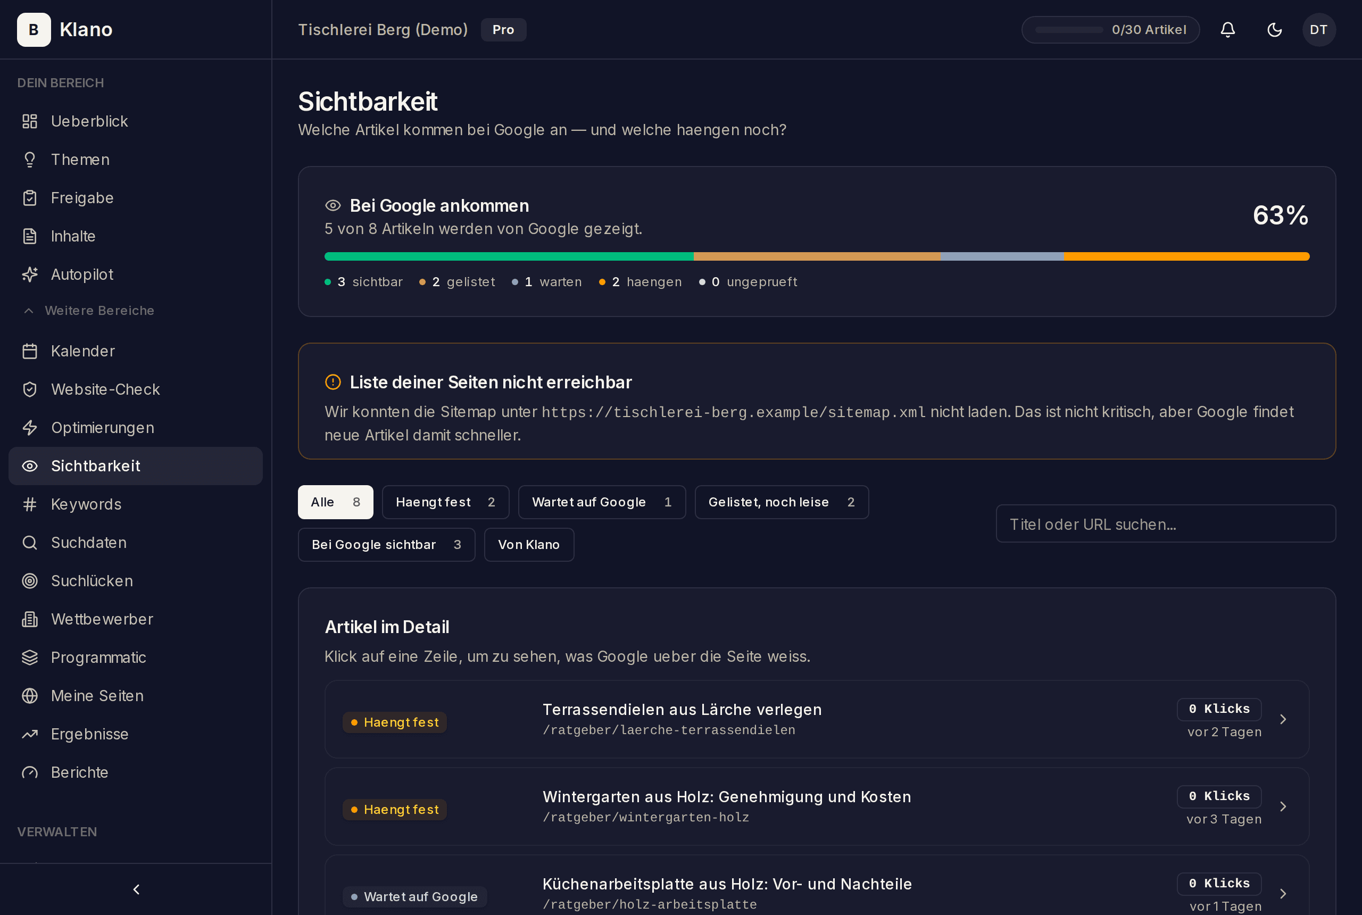Filter by Gelistet, noch leise

pyautogui.click(x=782, y=502)
